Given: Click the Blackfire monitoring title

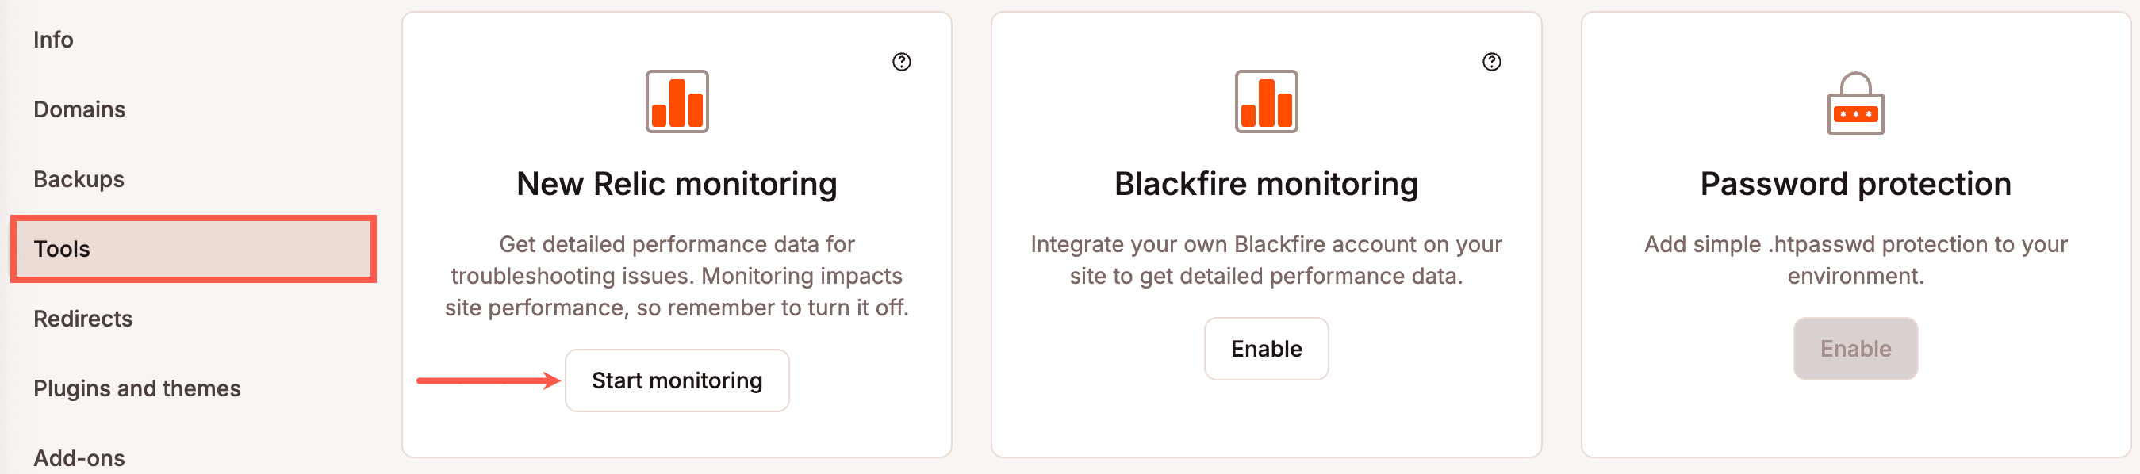Looking at the screenshot, I should pos(1266,183).
